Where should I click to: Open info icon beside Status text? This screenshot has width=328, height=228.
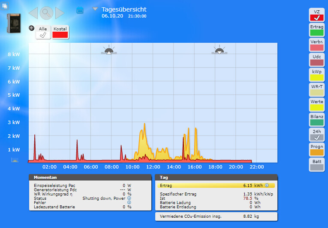tap(129, 198)
